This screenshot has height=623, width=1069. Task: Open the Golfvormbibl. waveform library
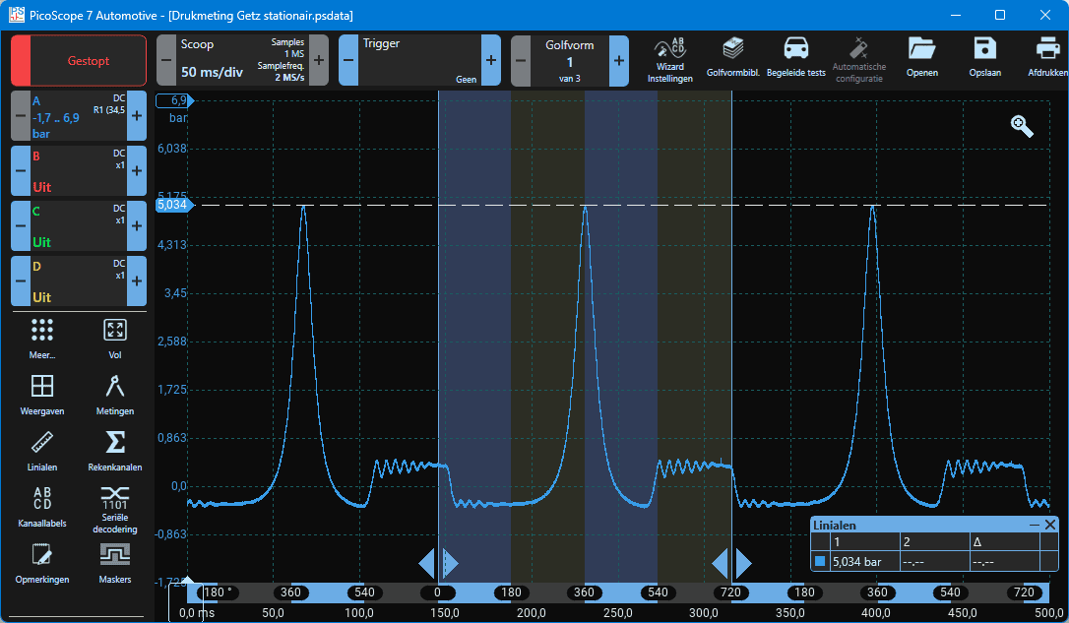coord(732,59)
